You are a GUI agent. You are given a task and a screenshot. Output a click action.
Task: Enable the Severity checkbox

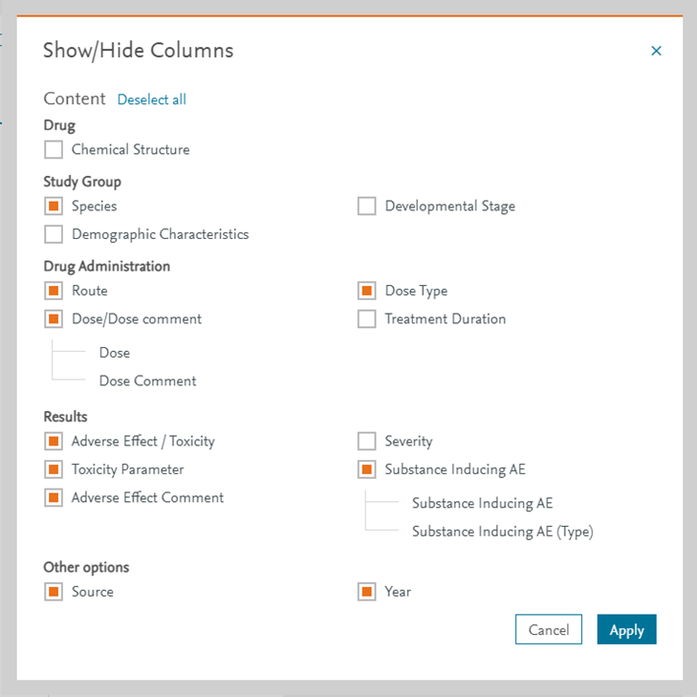(367, 441)
